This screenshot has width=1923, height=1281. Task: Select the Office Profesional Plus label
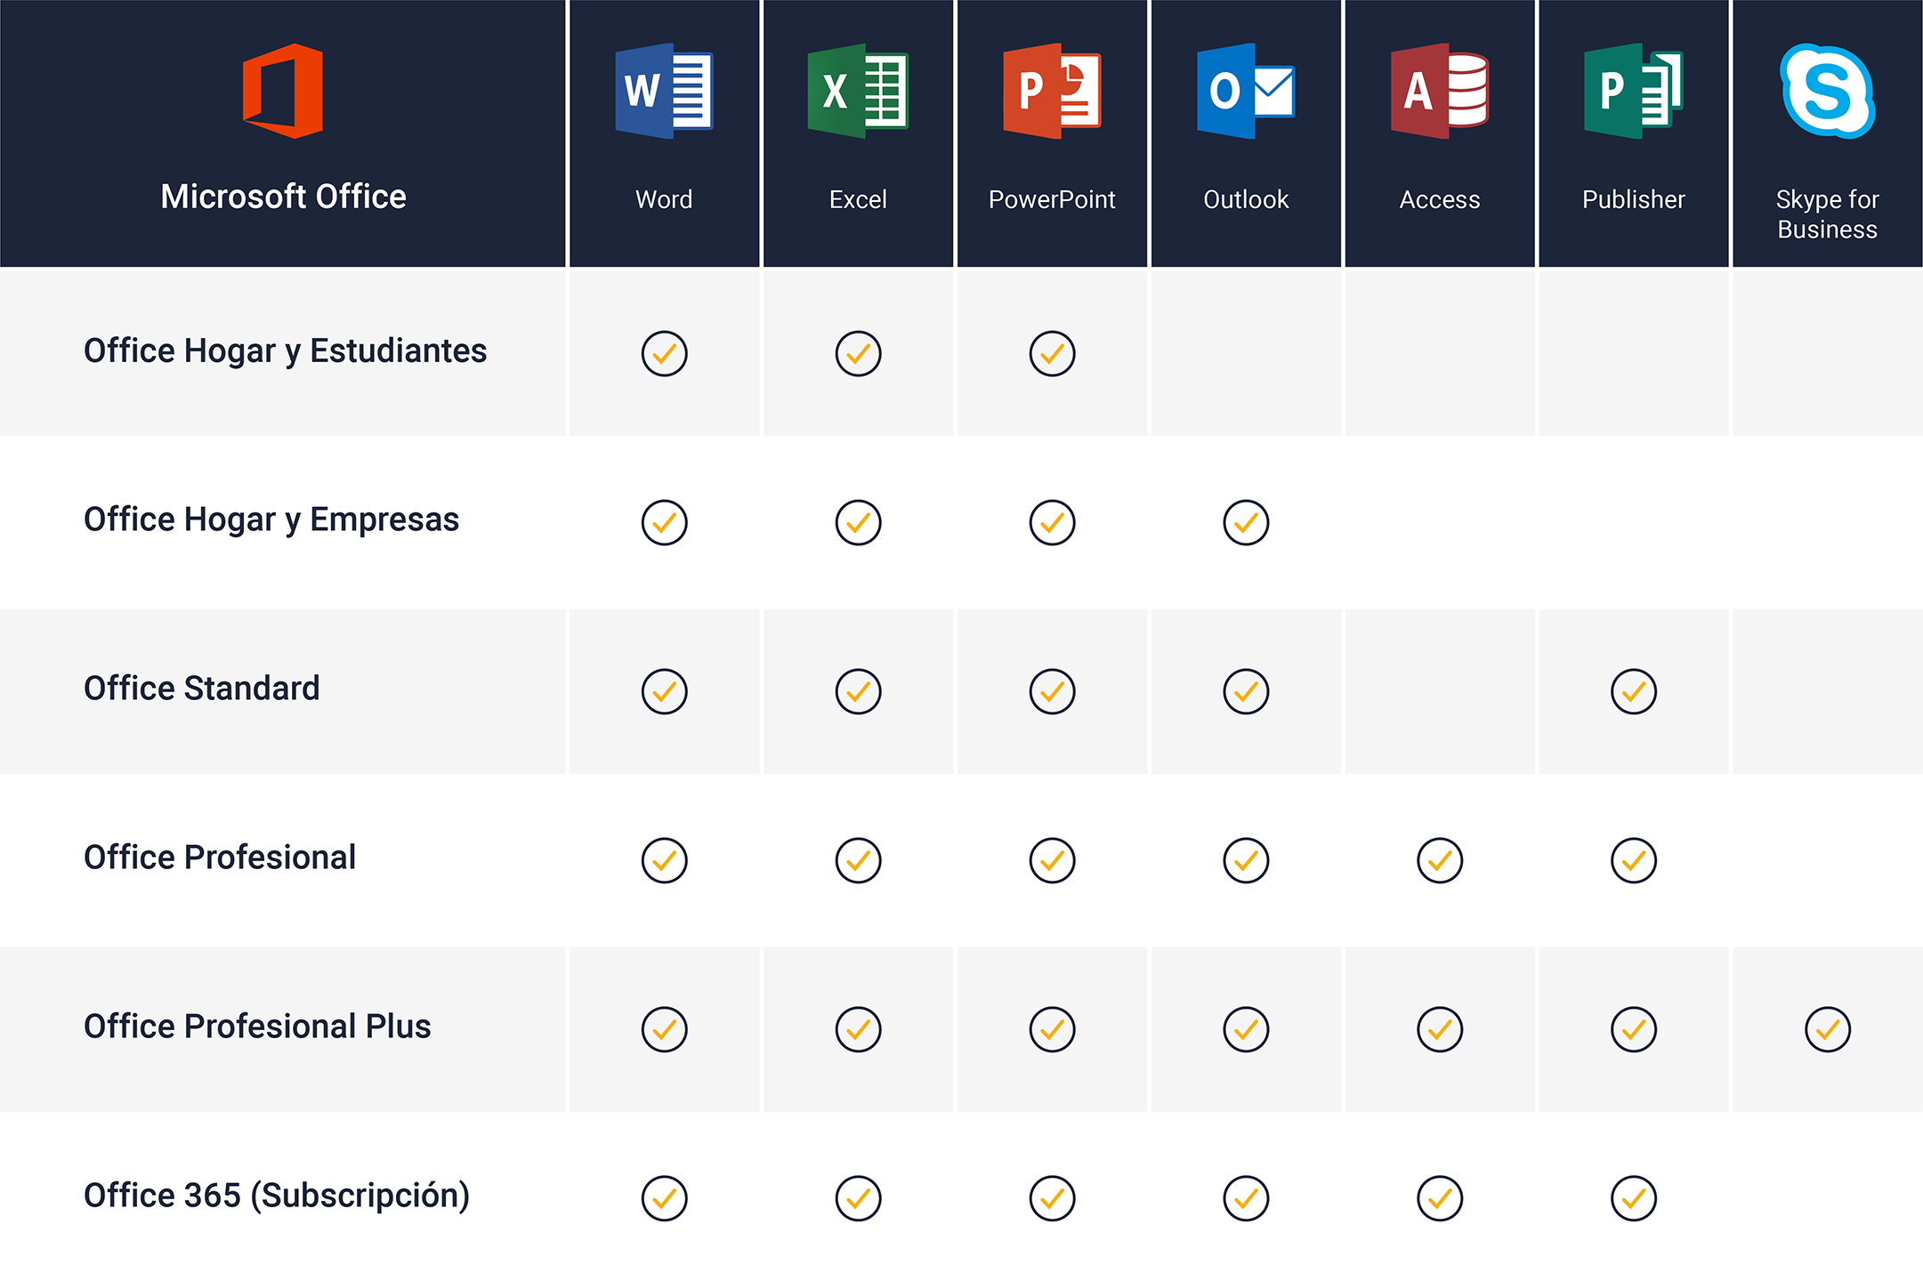(x=257, y=1027)
